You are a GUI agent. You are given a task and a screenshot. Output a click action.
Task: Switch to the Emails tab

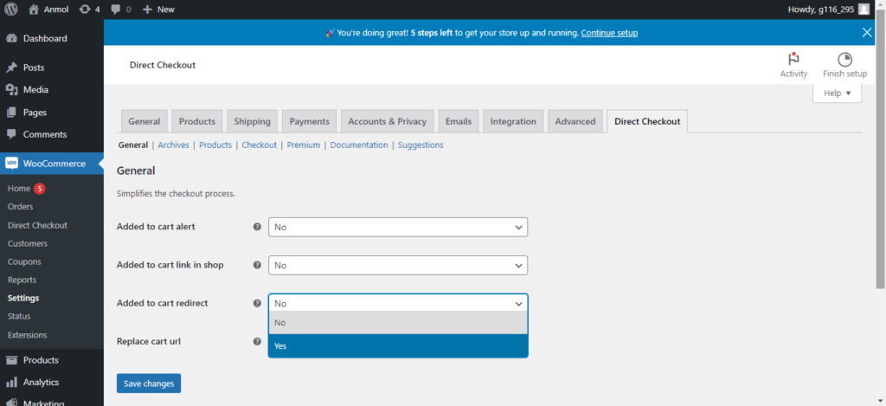coord(459,121)
